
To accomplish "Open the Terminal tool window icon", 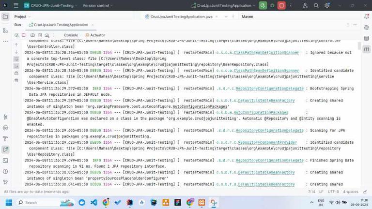I will point(5,161).
